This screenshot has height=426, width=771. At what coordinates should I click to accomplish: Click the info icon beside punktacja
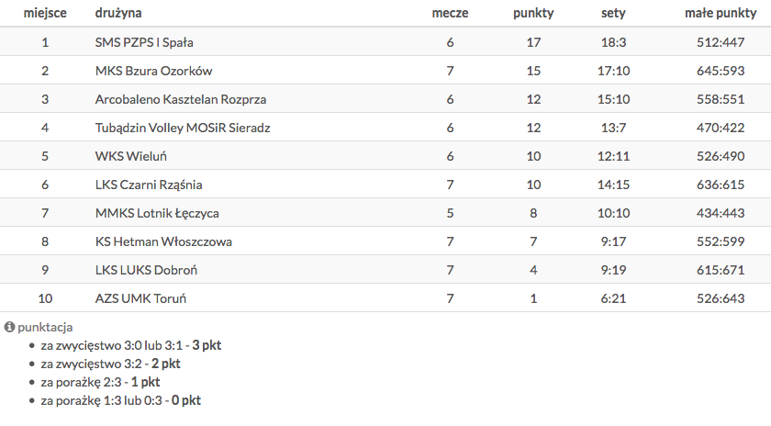9,327
